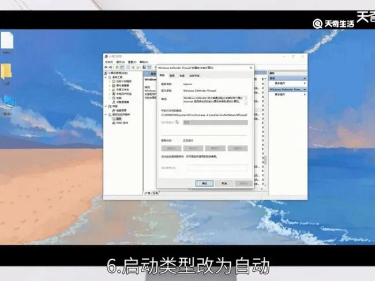
Task: Open 更多操作 submenu under Windows Defender Firewall header
Action: click(x=287, y=94)
